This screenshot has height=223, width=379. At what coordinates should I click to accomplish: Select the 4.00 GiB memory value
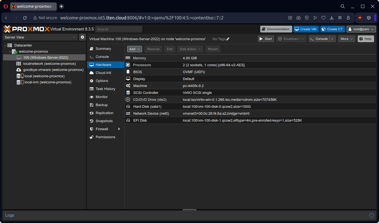click(190, 58)
